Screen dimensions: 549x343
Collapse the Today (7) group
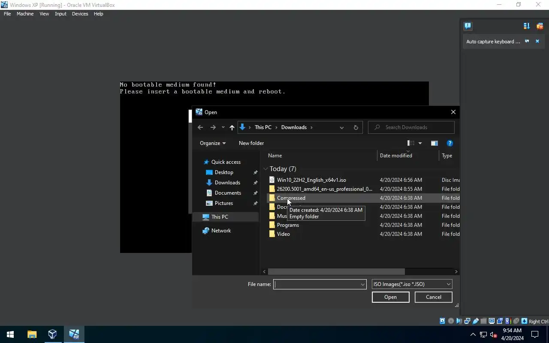pos(266,169)
